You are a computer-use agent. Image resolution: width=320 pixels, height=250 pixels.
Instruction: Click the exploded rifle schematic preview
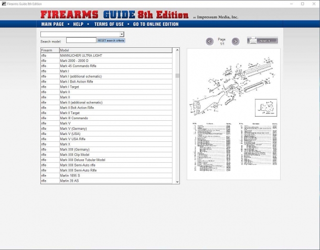(233, 114)
